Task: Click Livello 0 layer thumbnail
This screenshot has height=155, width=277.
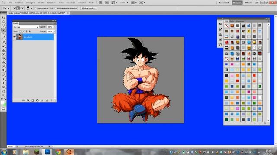Action: click(x=19, y=37)
